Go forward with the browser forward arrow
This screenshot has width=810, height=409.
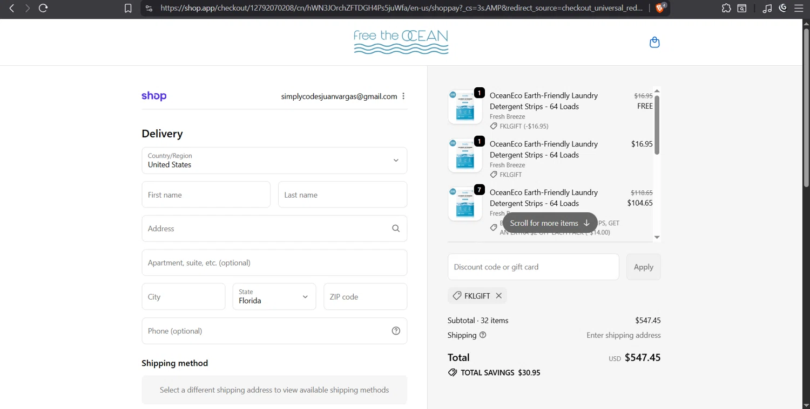(27, 8)
